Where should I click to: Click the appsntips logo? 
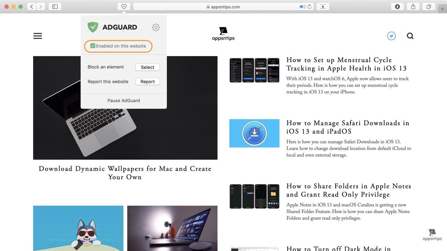coord(223,33)
